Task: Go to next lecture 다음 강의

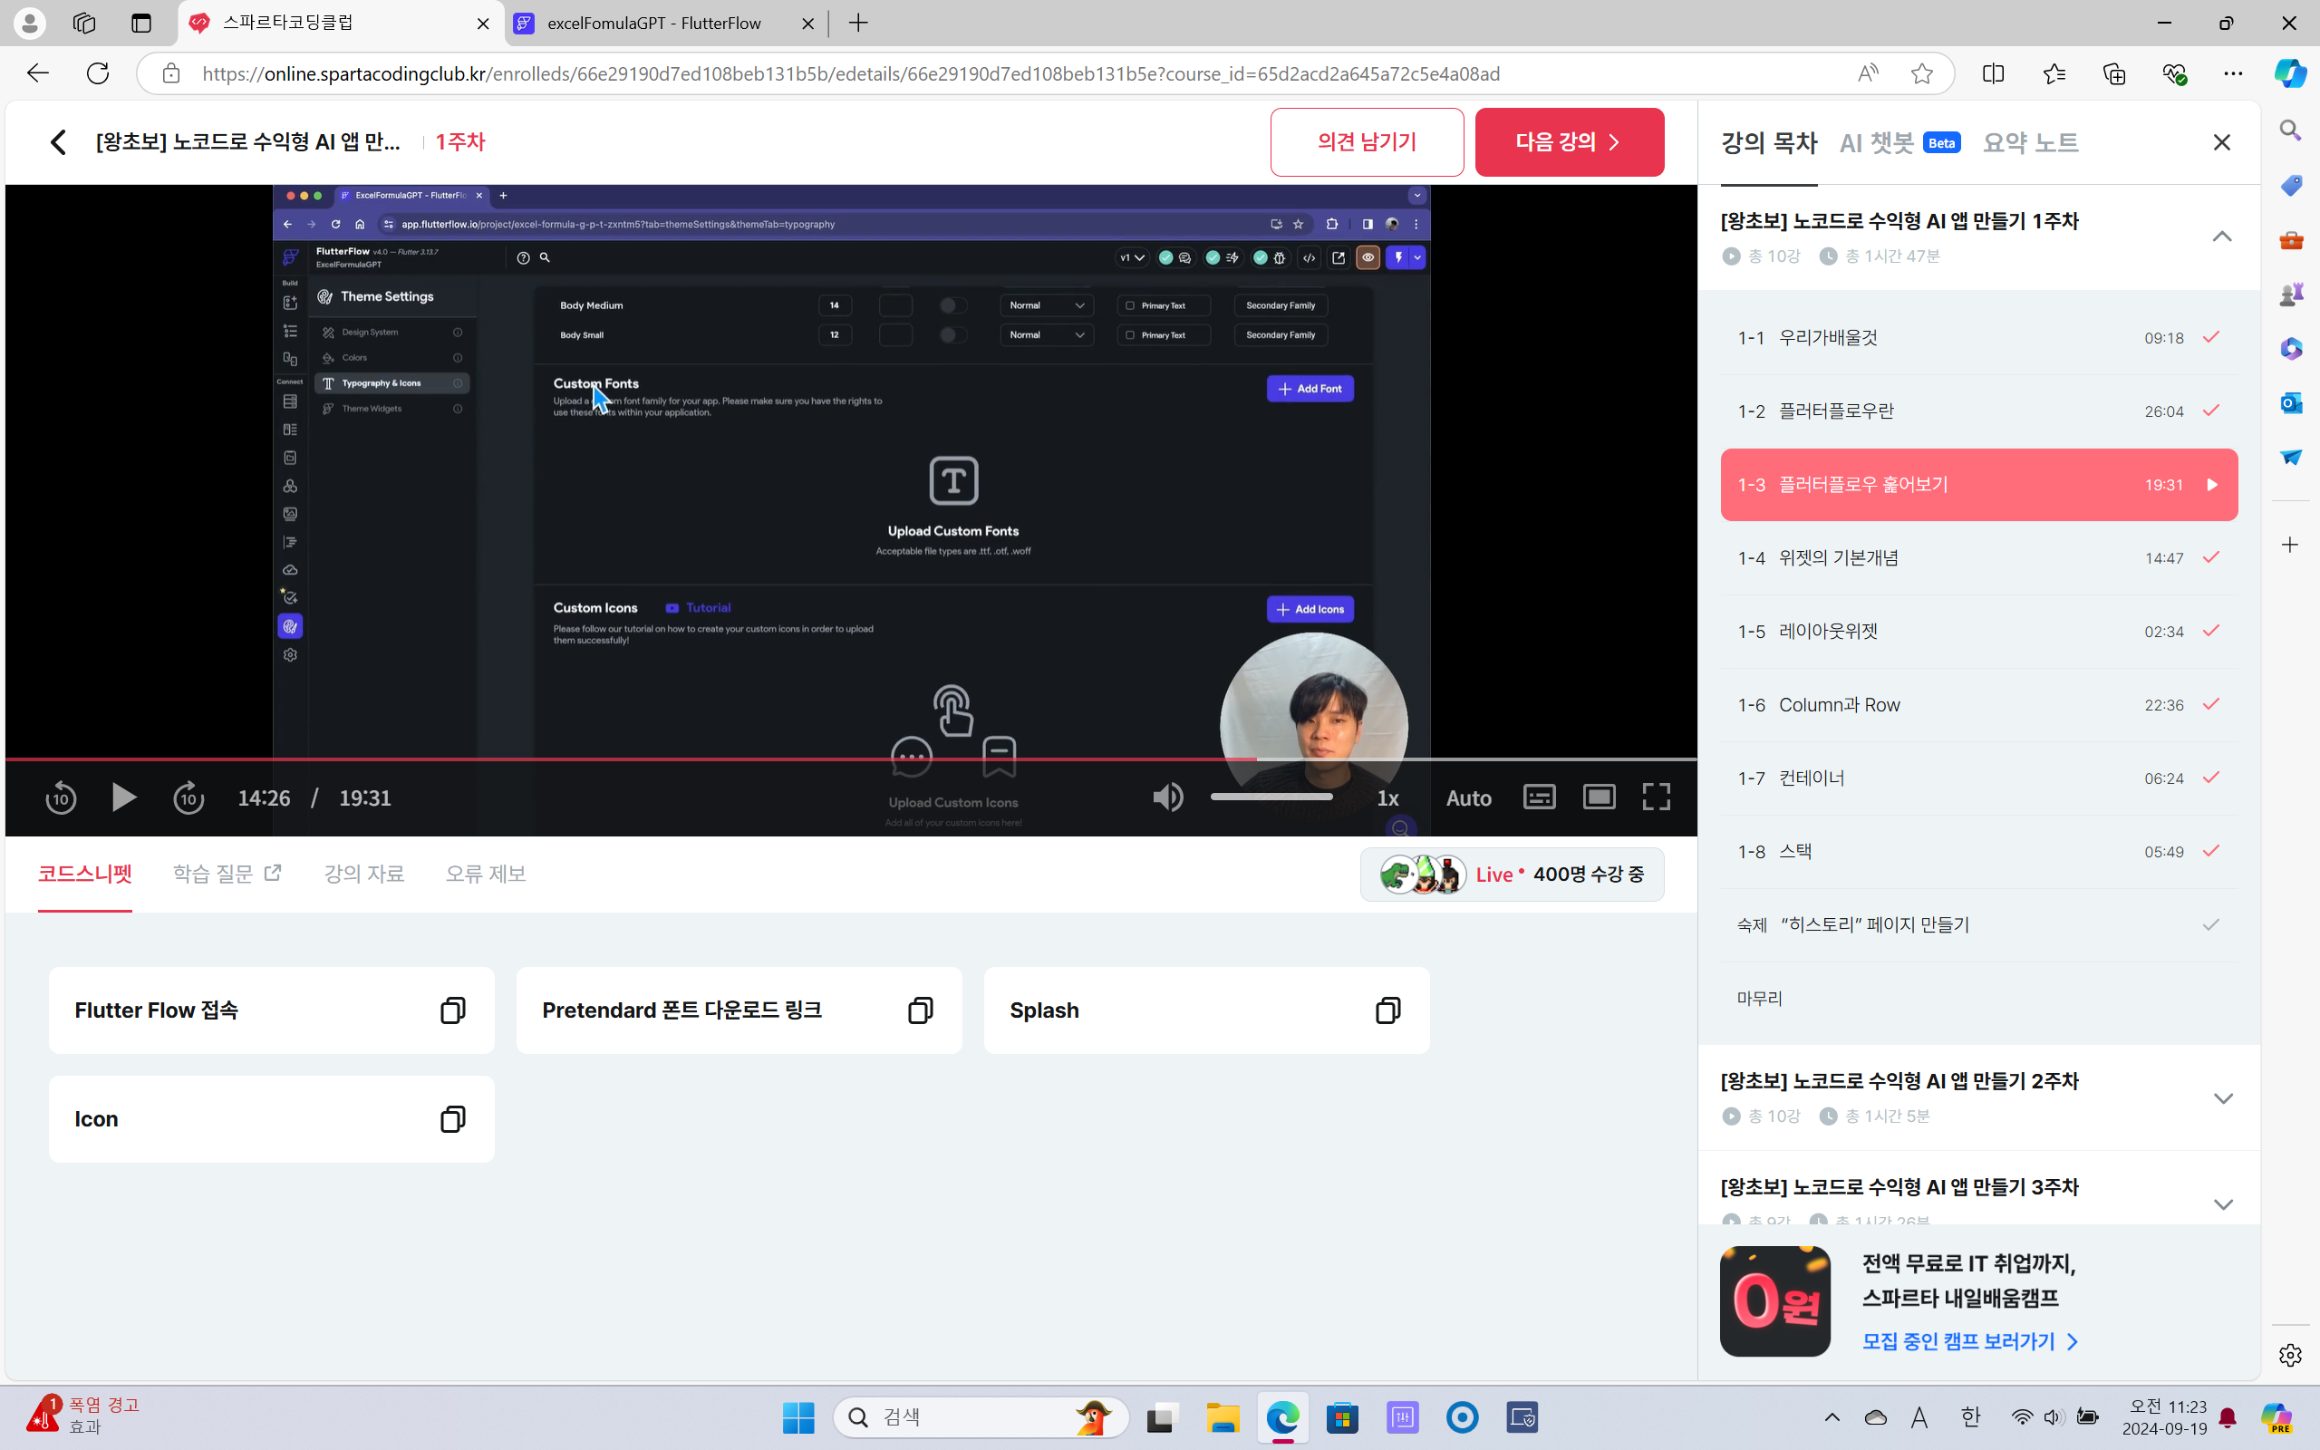Action: point(1569,142)
